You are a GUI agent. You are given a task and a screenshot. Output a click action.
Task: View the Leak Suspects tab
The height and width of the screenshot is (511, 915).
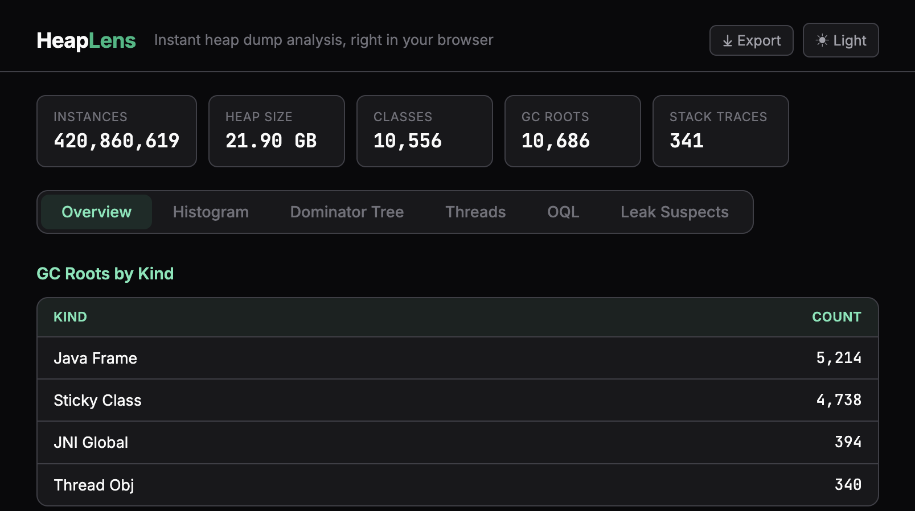[x=674, y=212]
